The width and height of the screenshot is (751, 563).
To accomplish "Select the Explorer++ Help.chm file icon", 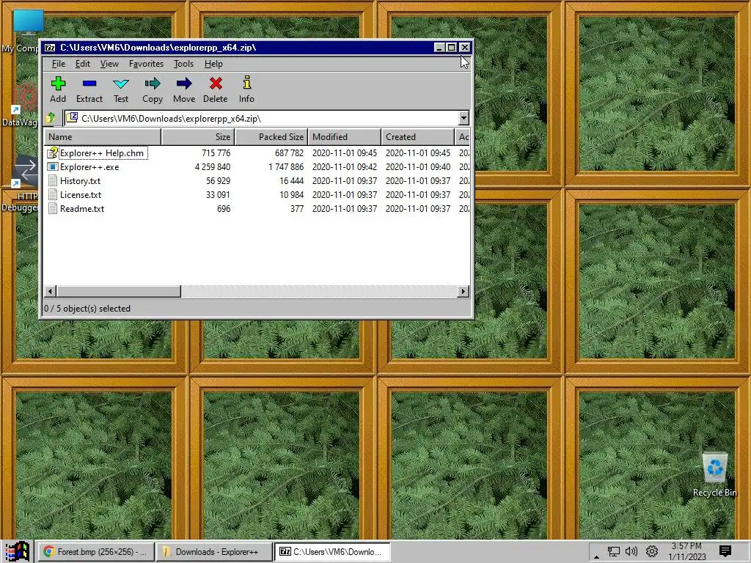I will (53, 152).
